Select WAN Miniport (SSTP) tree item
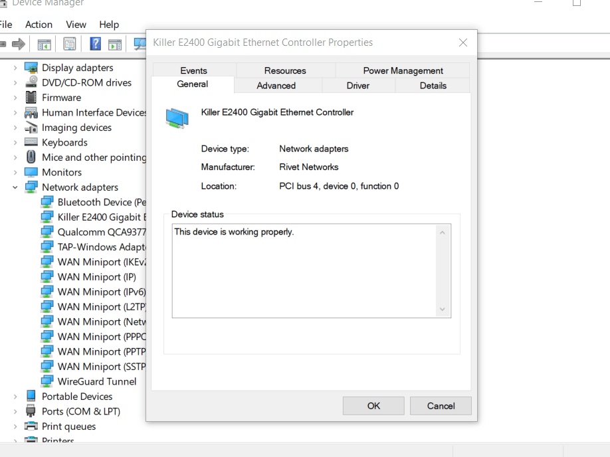 (x=102, y=367)
